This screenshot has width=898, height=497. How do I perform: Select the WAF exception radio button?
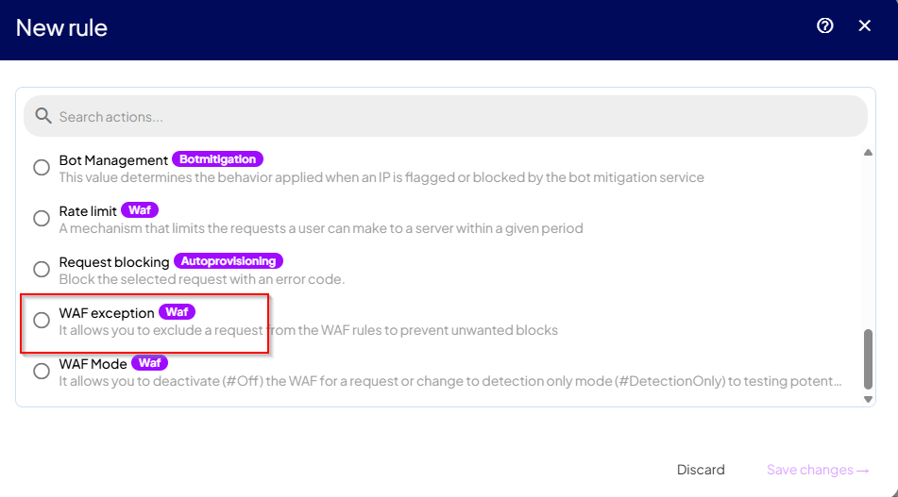click(x=42, y=321)
